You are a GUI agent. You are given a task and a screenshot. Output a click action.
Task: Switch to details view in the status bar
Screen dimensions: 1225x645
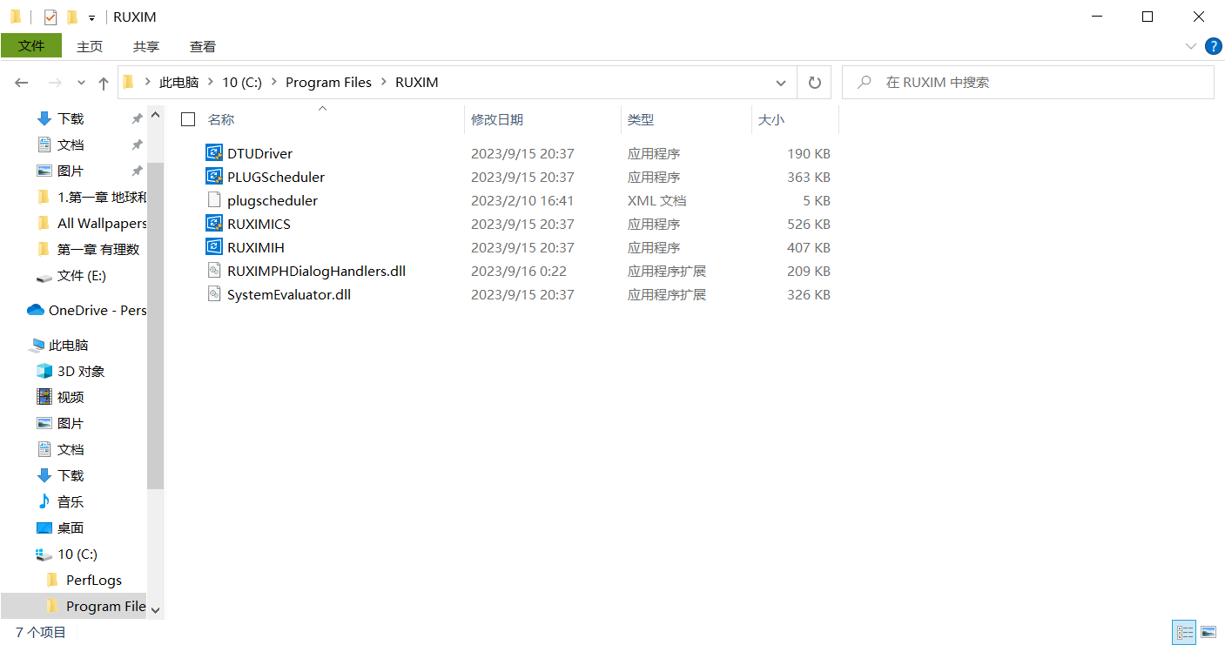click(1184, 632)
